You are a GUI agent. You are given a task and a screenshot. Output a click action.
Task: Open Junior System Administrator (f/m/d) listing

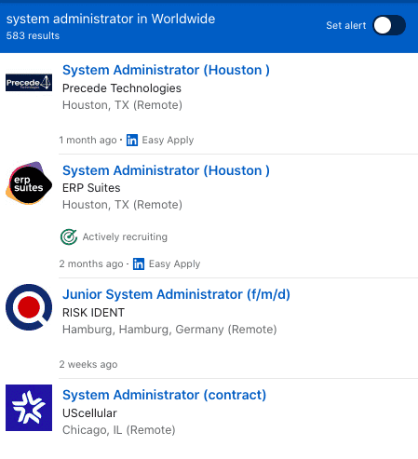pos(176,294)
